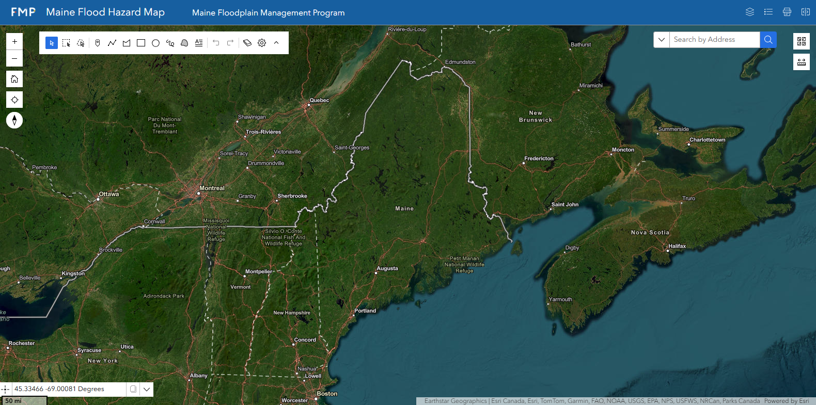Viewport: 816px width, 405px height.
Task: Click the FMP logo
Action: (23, 12)
